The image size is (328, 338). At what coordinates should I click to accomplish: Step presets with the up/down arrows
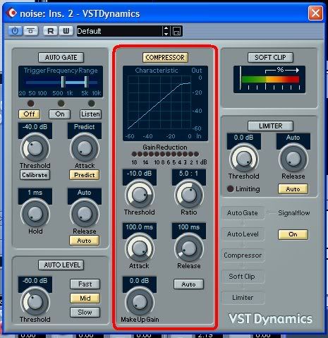(166, 31)
